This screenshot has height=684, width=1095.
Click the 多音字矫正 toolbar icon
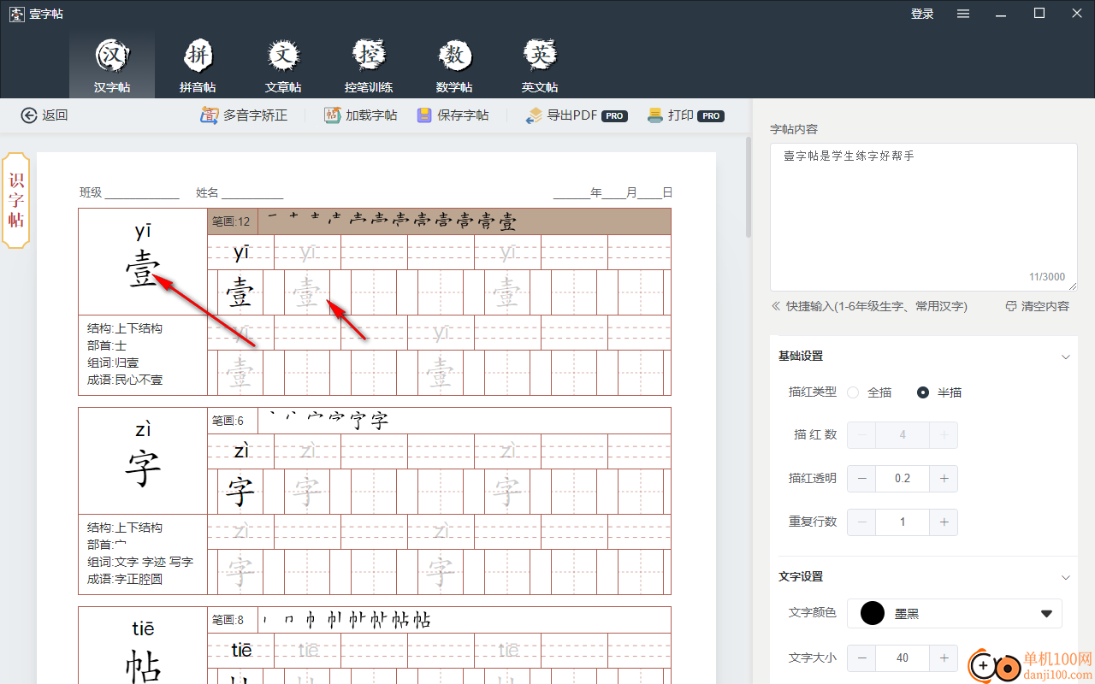pyautogui.click(x=209, y=115)
